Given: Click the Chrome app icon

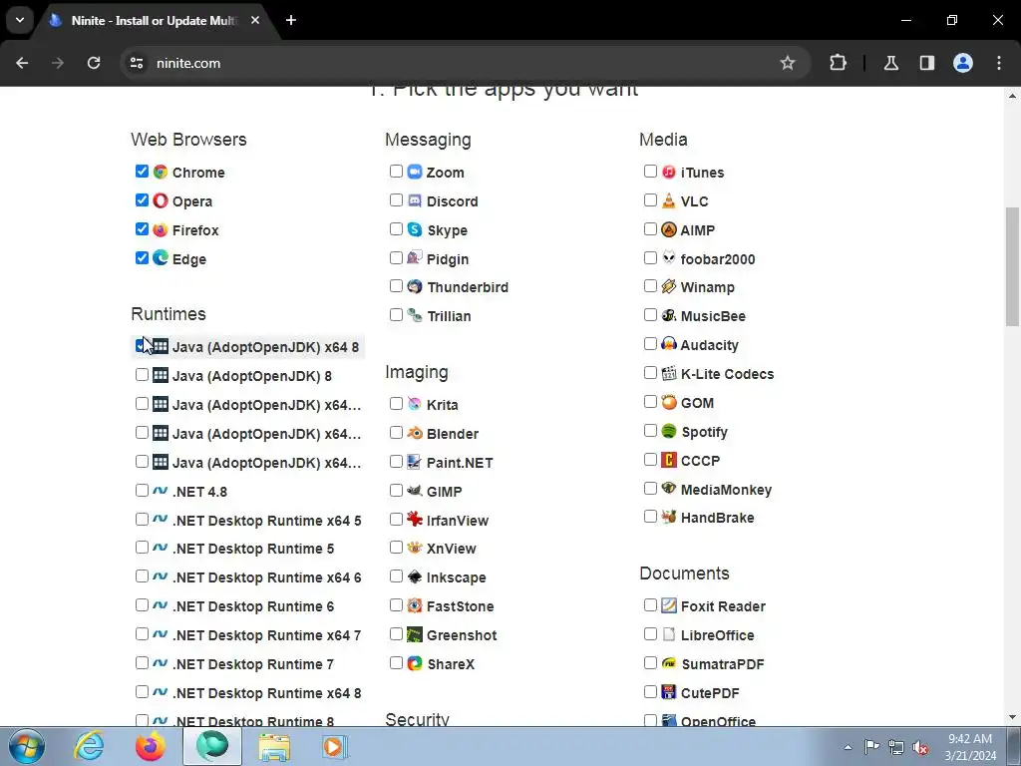Looking at the screenshot, I should click(161, 172).
